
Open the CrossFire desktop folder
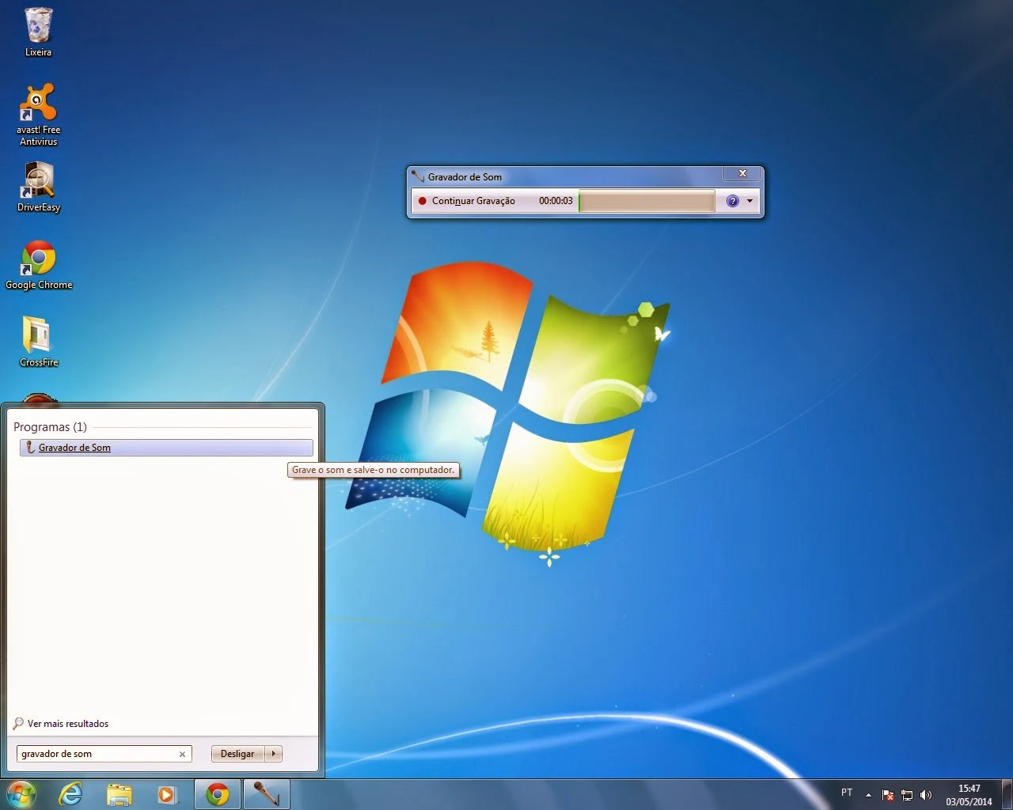pos(38,341)
